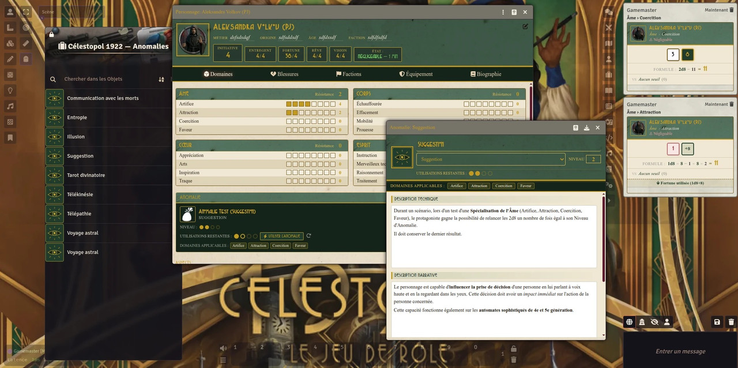This screenshot has width=738, height=368.
Task: Toggle sort order in Anomalies compendium
Action: pyautogui.click(x=161, y=79)
